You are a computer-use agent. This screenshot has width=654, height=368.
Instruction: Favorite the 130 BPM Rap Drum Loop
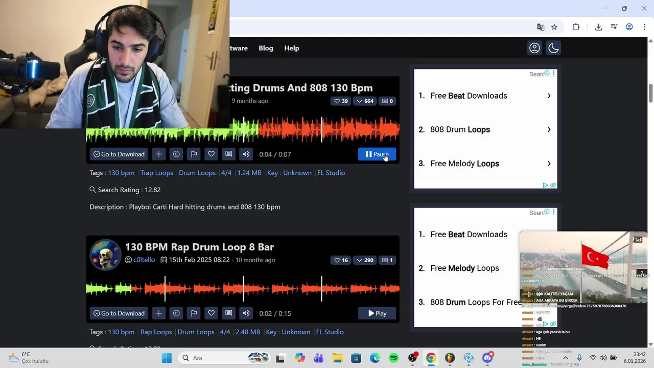tap(211, 313)
